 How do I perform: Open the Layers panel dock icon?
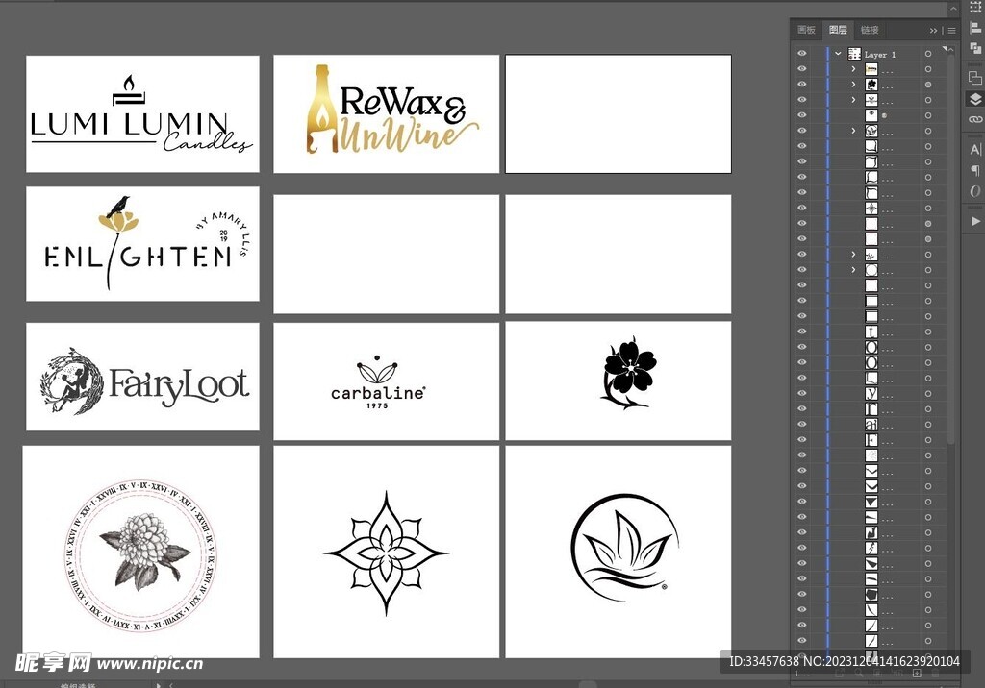975,99
